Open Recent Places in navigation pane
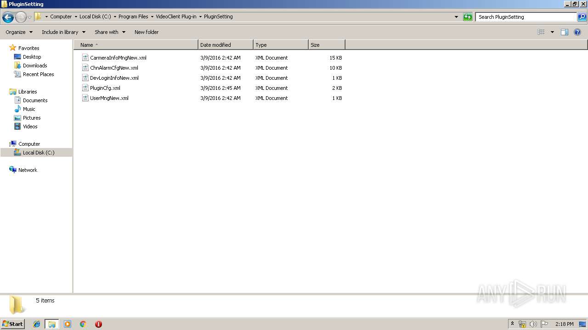 [38, 74]
